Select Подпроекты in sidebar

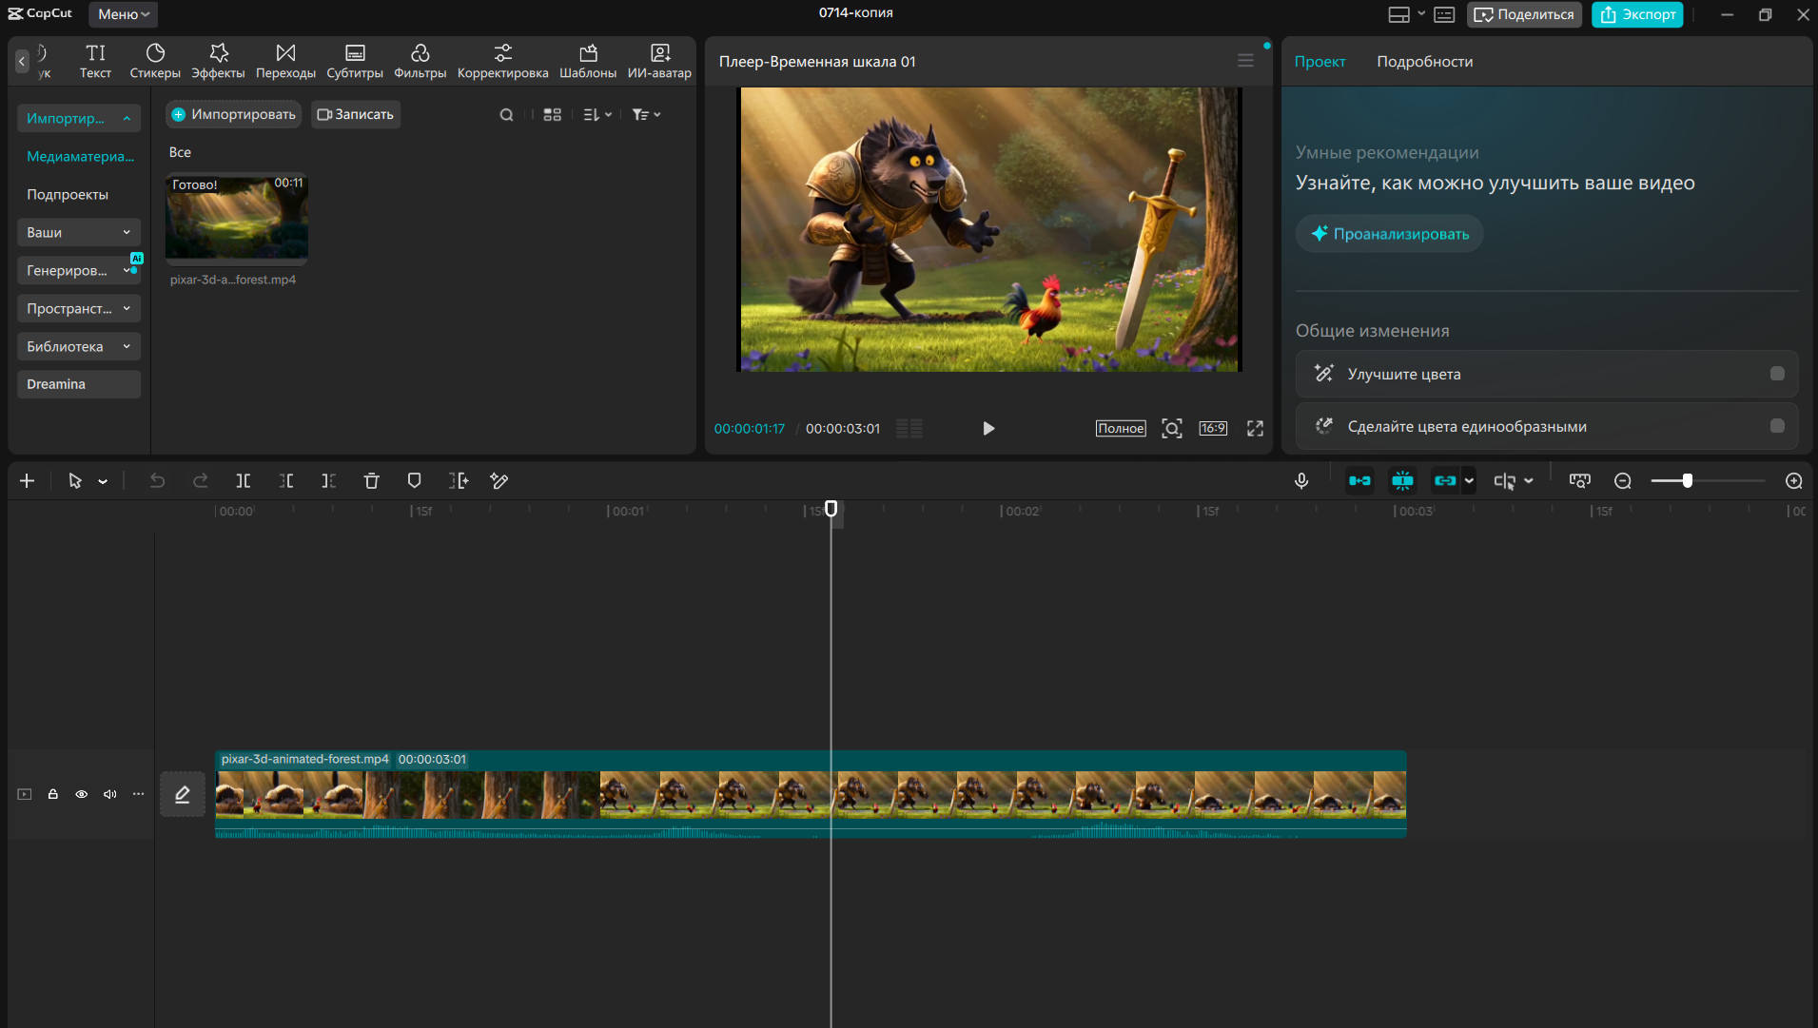[x=68, y=194]
